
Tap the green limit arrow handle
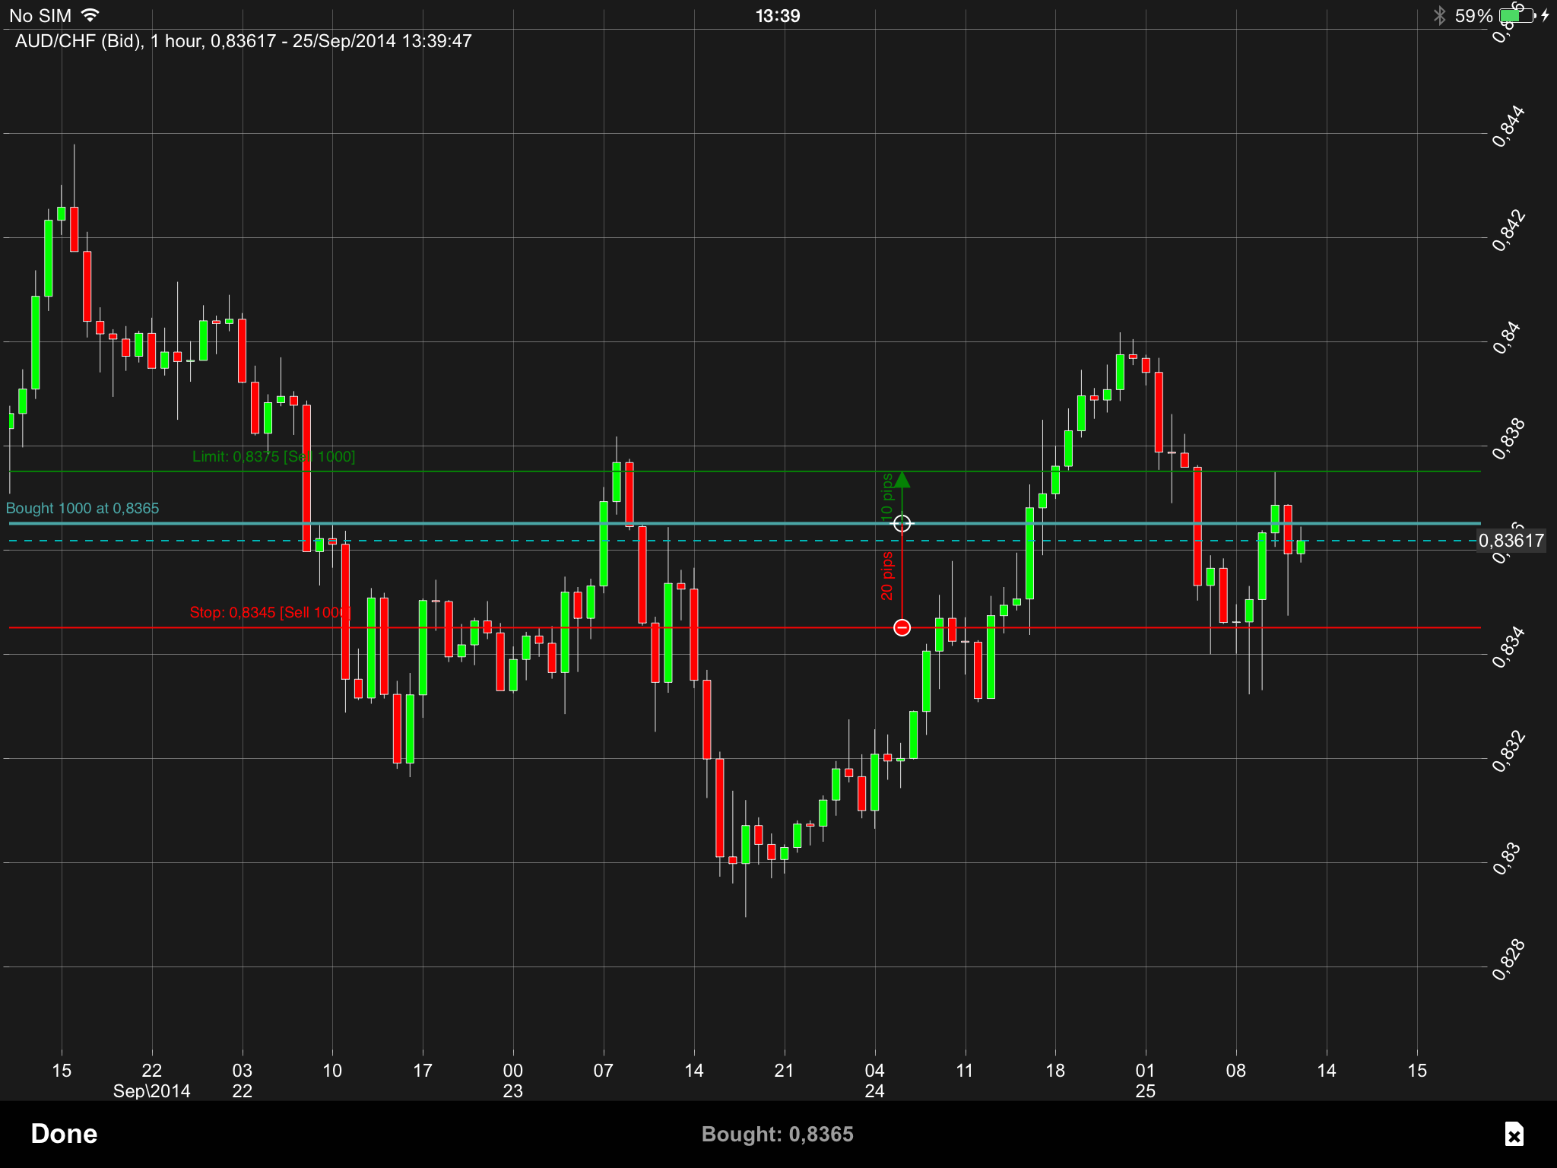pyautogui.click(x=902, y=480)
